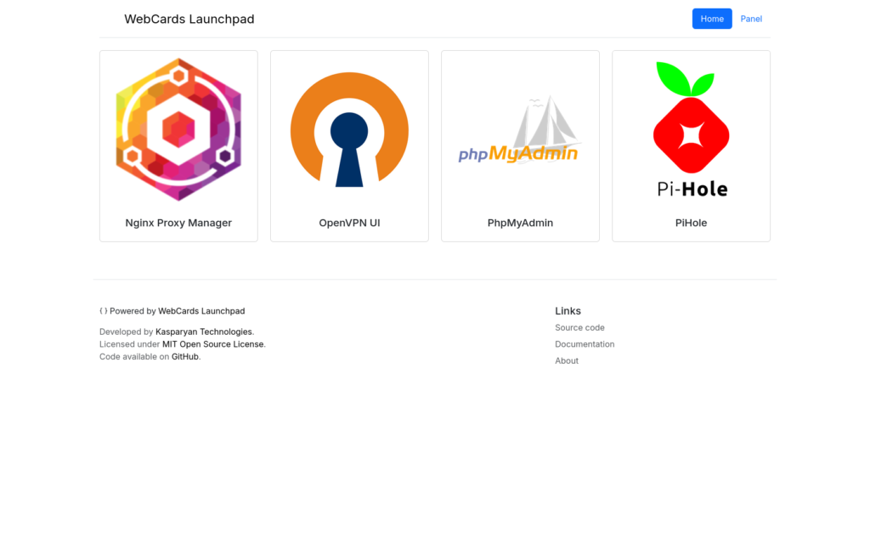View the Documentation footer link
Image resolution: width=870 pixels, height=544 pixels.
click(x=585, y=344)
